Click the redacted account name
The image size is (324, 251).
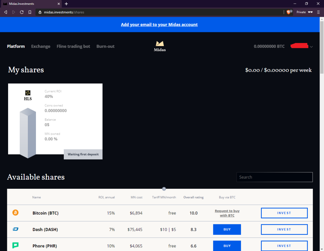click(x=299, y=45)
